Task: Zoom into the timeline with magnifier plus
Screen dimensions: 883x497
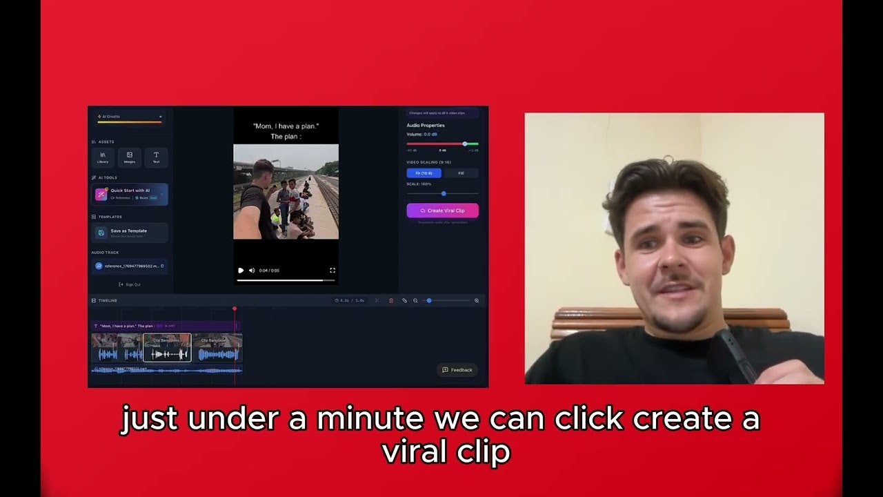Action: 477,301
